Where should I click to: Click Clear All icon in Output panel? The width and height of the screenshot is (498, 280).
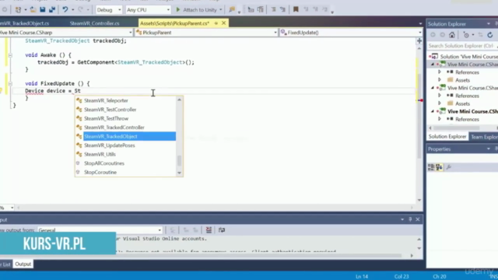(x=209, y=230)
